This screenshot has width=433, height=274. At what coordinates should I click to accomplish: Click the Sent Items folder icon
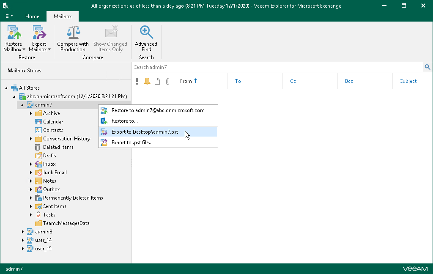(38, 206)
